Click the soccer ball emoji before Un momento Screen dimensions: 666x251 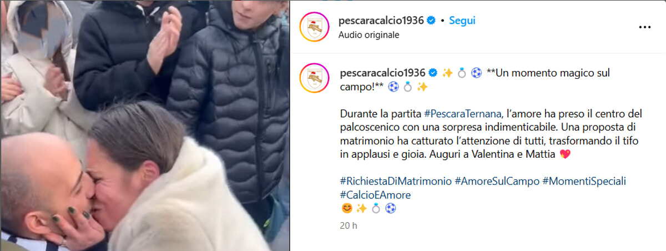(476, 73)
